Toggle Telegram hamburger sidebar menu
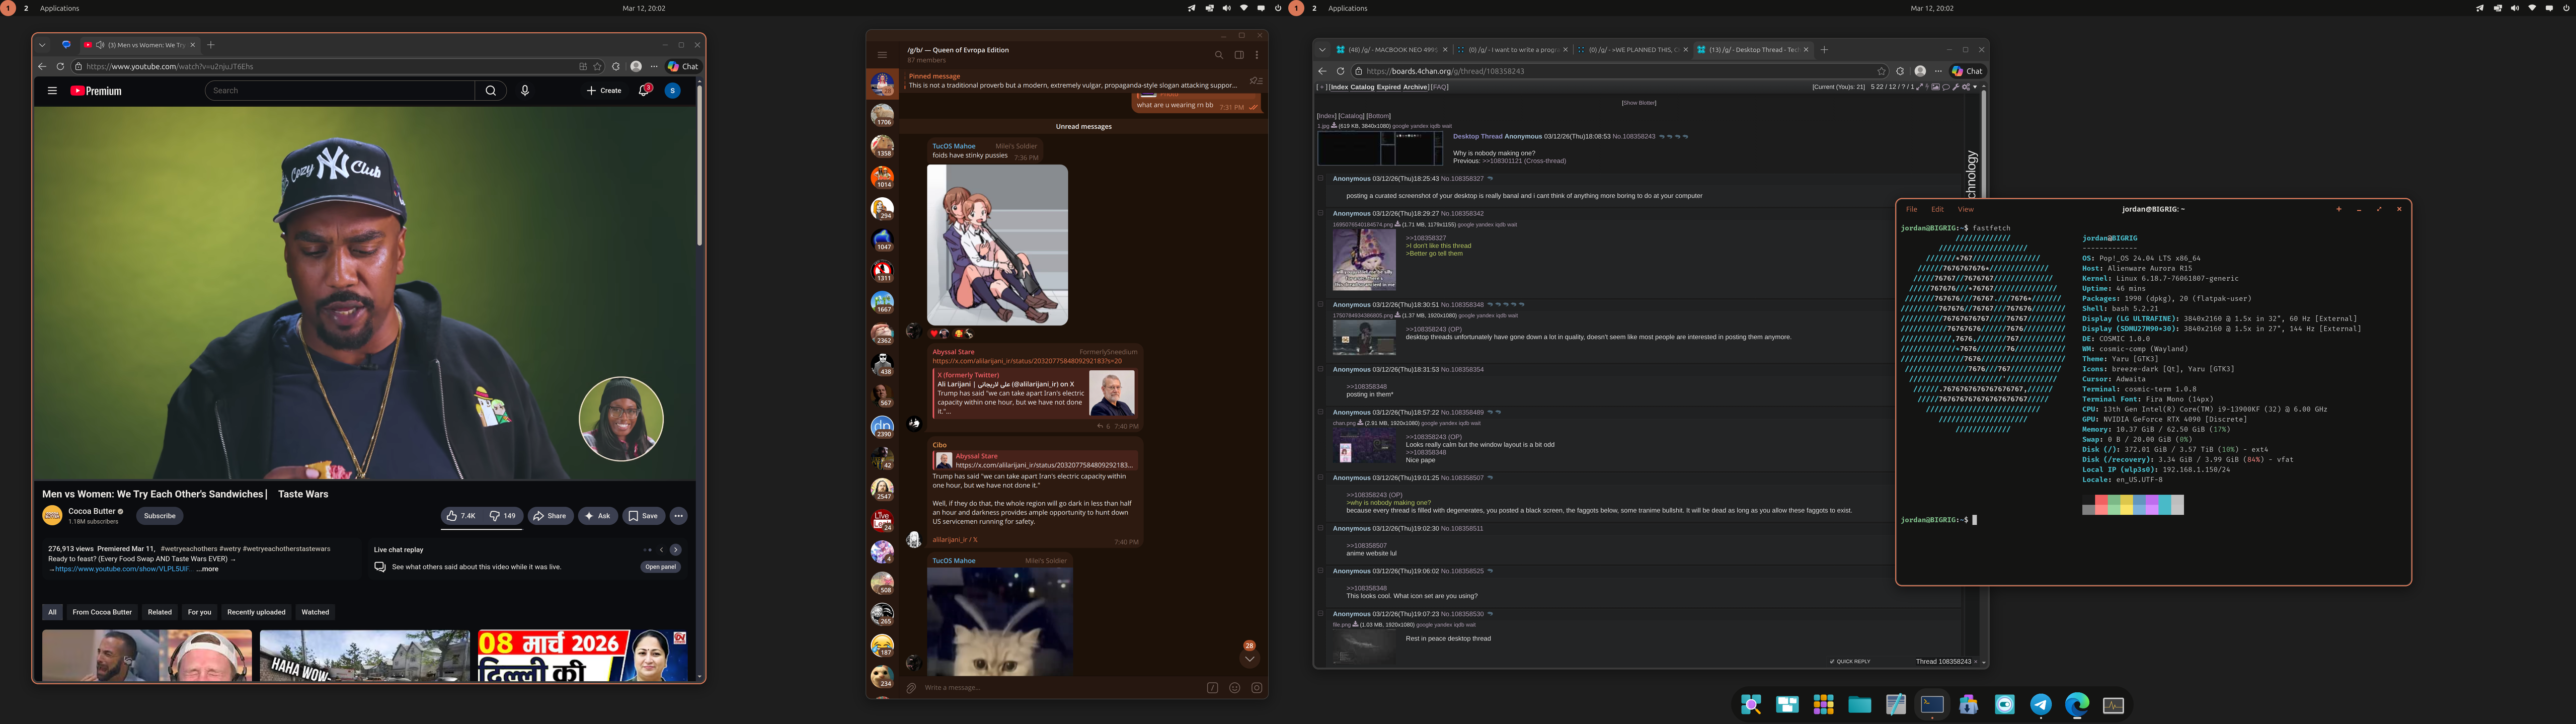Image resolution: width=2576 pixels, height=724 pixels. pos(882,55)
